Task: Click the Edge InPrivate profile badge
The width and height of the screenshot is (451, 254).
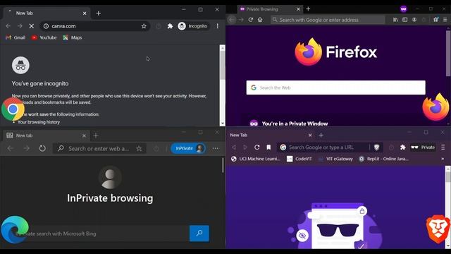Action: click(x=189, y=148)
